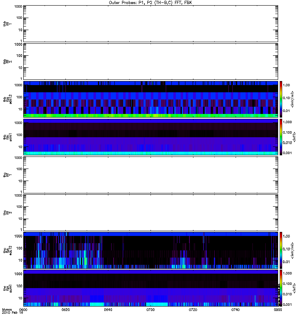301x321 pixels.
Task: Click the 0.001 value on thb scm1 color bar
Action: pyautogui.click(x=287, y=153)
